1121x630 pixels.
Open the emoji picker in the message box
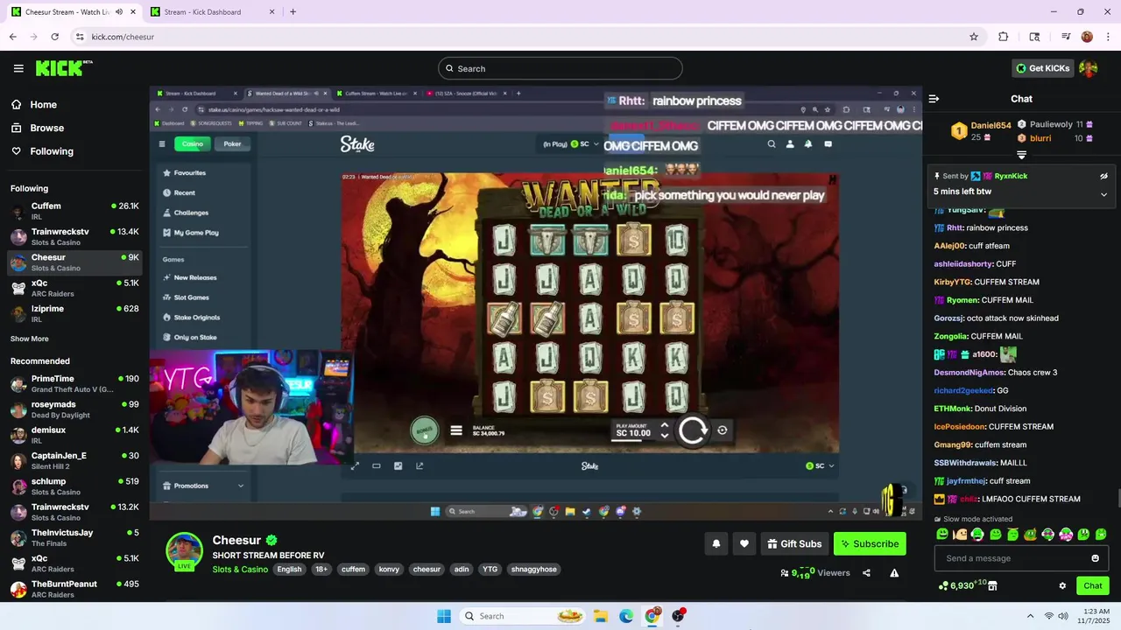click(x=1095, y=558)
